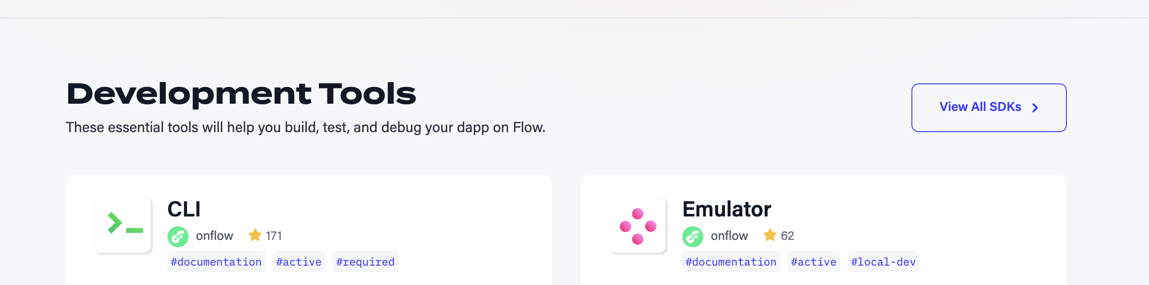Screen dimensions: 1149x285
Task: Click the green onflow logo next to 171 stars
Action: click(178, 235)
